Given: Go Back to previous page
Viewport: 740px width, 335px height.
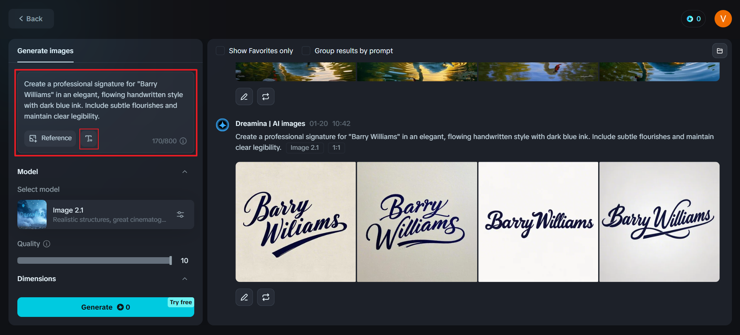Looking at the screenshot, I should tap(31, 19).
